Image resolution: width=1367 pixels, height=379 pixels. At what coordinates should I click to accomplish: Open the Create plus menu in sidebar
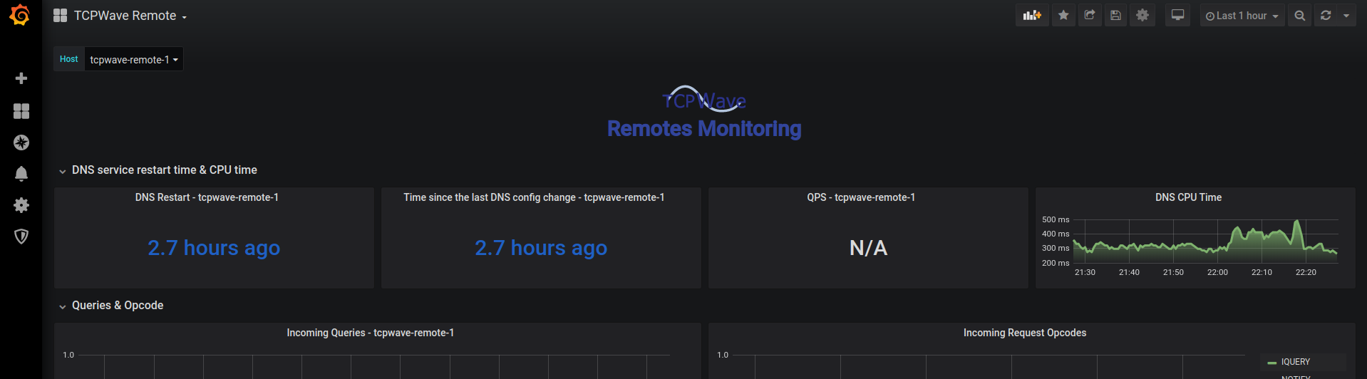pyautogui.click(x=21, y=78)
